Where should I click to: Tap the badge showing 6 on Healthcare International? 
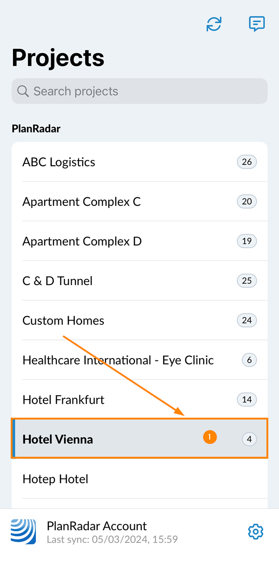pos(249,360)
